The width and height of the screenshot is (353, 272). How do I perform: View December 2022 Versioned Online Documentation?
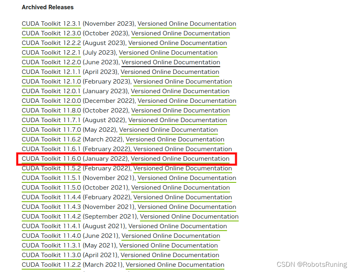[x=187, y=101]
